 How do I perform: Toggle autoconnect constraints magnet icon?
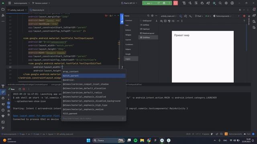coord(169,21)
